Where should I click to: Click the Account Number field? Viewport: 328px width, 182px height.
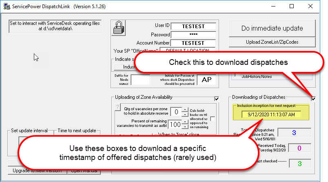[x=193, y=43]
